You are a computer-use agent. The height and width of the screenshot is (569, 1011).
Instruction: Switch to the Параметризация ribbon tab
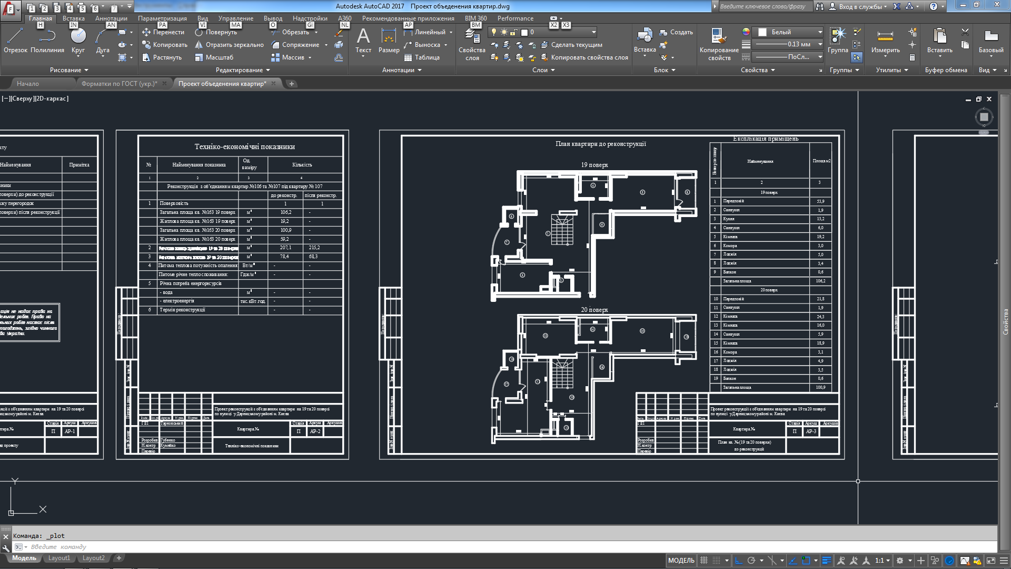click(x=162, y=18)
